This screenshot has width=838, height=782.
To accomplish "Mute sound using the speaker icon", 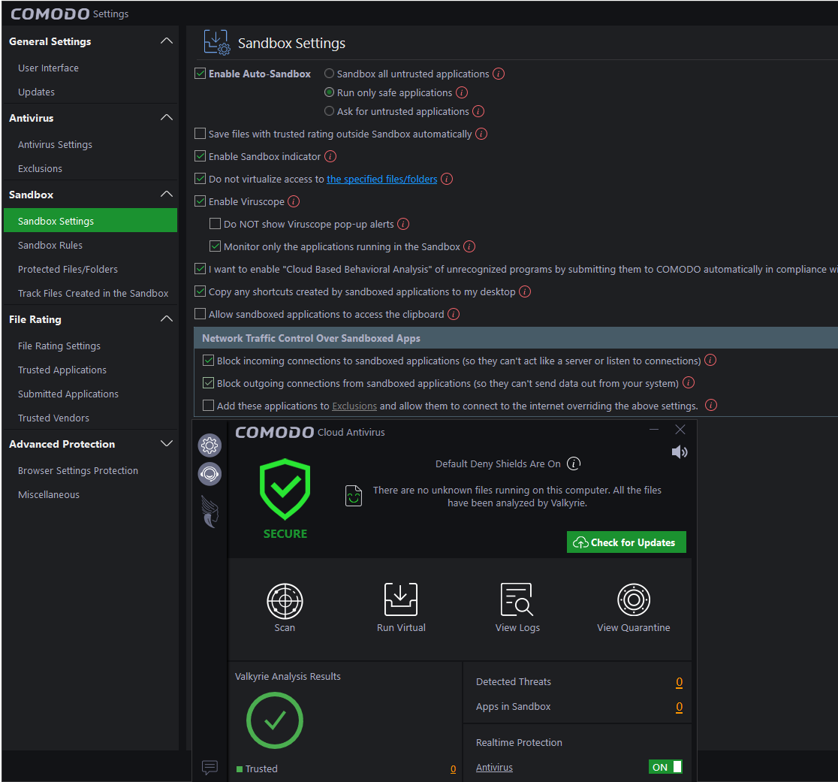I will (x=680, y=452).
